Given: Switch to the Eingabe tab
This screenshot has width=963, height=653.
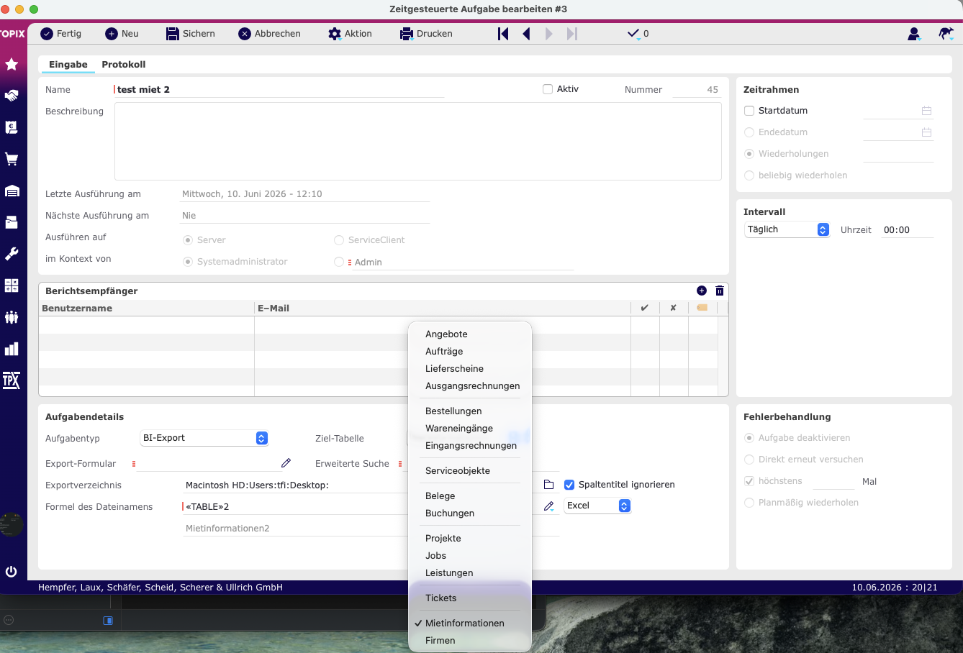Looking at the screenshot, I should pyautogui.click(x=68, y=64).
